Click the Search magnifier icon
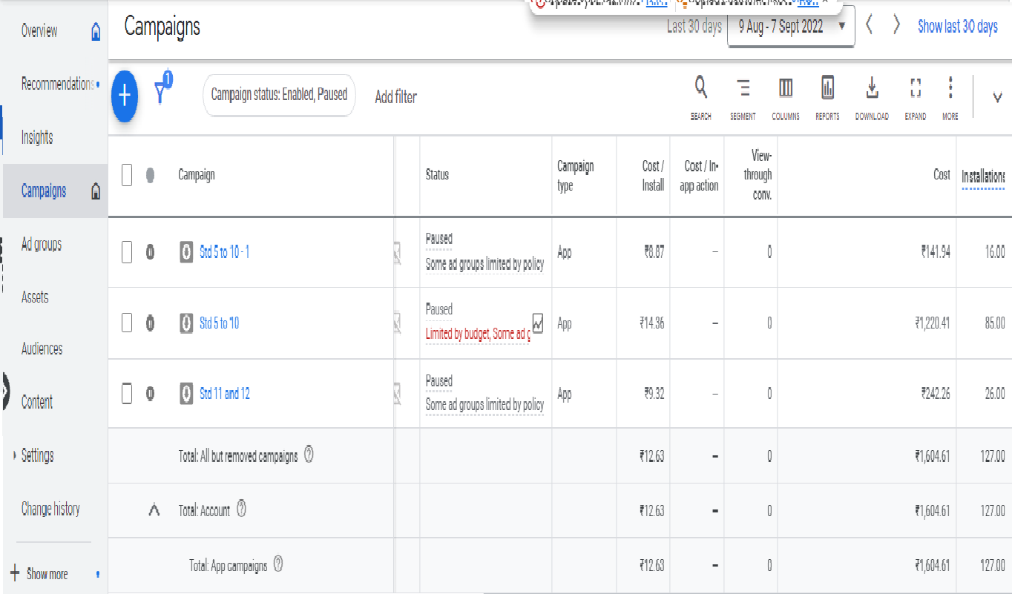The width and height of the screenshot is (1012, 594). pos(700,89)
